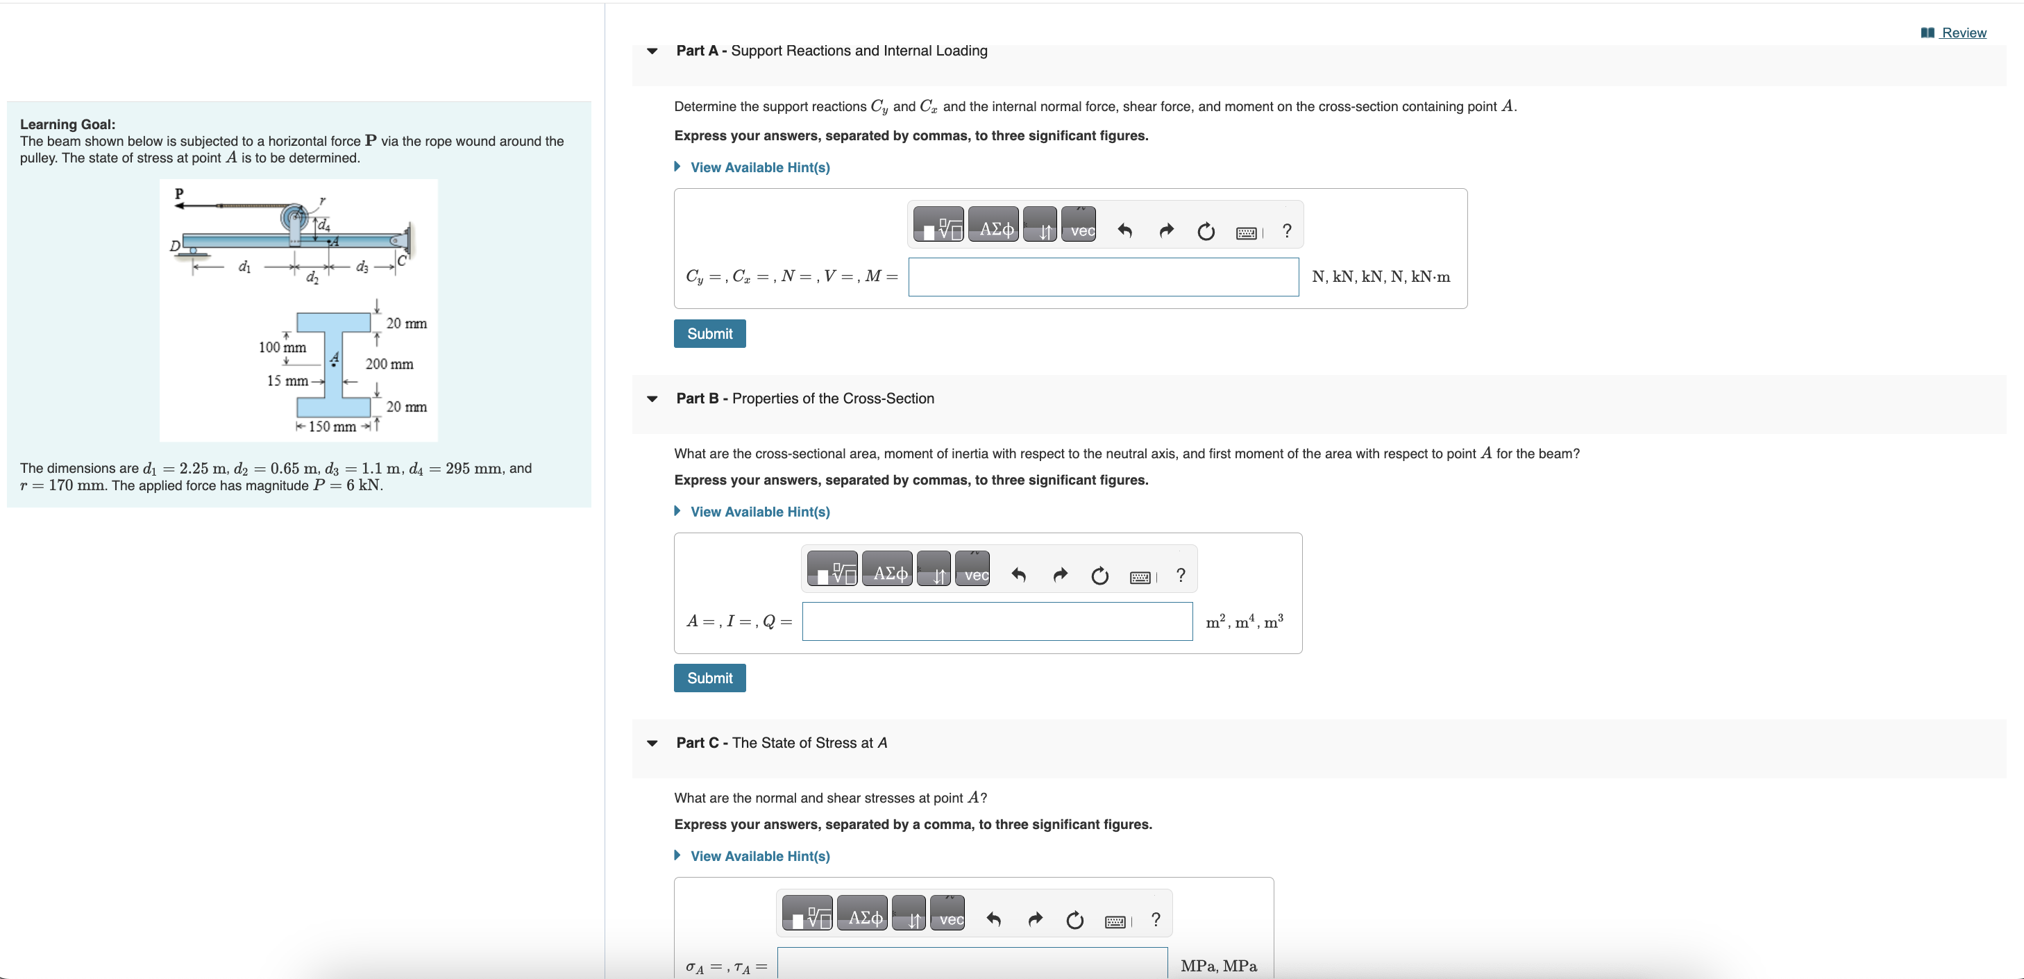Screen dimensions: 2024x979
Task: Click the help question mark in Part A toolbar
Action: tap(1286, 231)
